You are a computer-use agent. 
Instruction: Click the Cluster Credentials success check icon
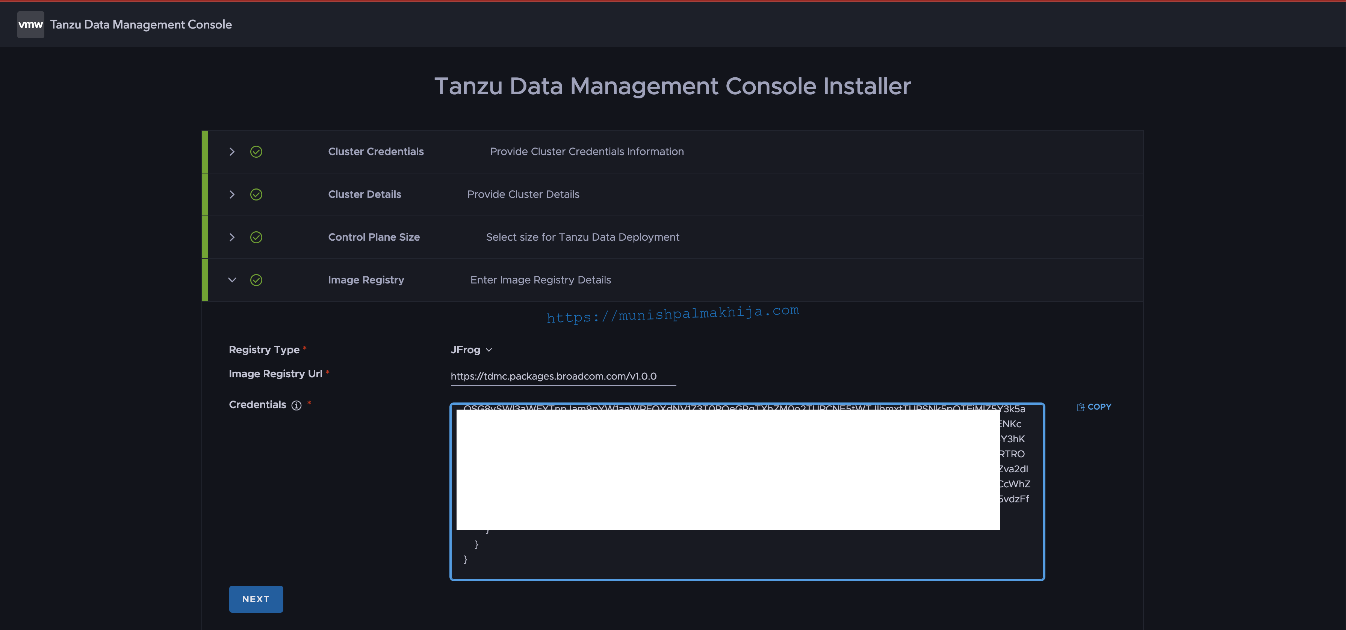point(256,152)
